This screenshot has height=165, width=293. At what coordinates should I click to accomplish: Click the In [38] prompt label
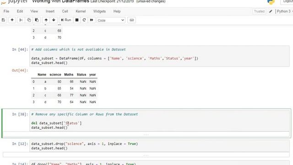(20, 114)
